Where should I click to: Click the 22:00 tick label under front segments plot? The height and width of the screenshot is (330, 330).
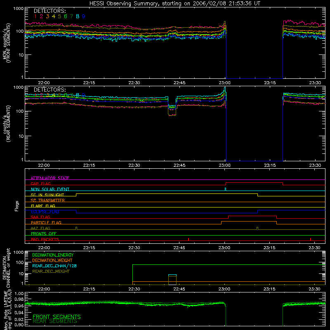tap(44, 83)
